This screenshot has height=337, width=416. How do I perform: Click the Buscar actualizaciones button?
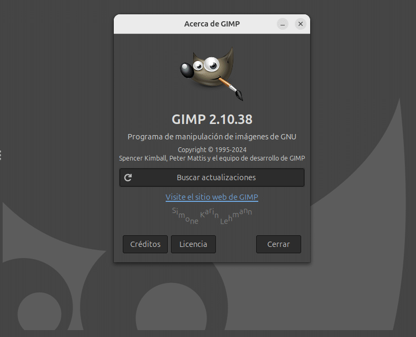(x=212, y=178)
